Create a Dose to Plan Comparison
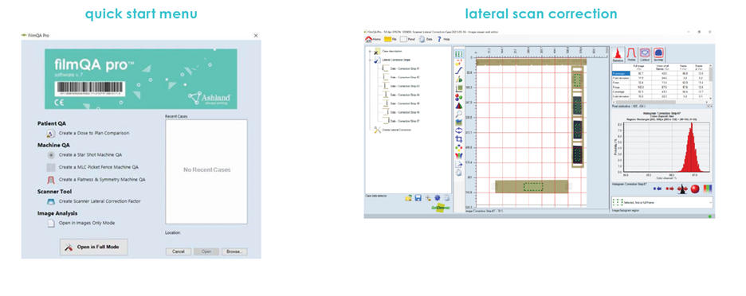The image size is (746, 296). click(x=94, y=133)
